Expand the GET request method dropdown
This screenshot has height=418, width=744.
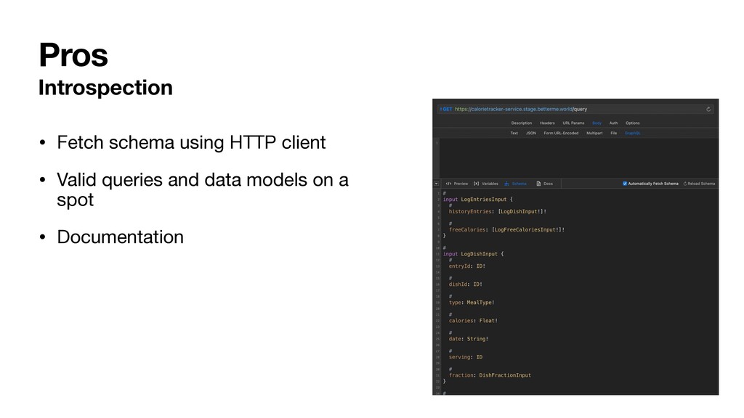point(441,108)
